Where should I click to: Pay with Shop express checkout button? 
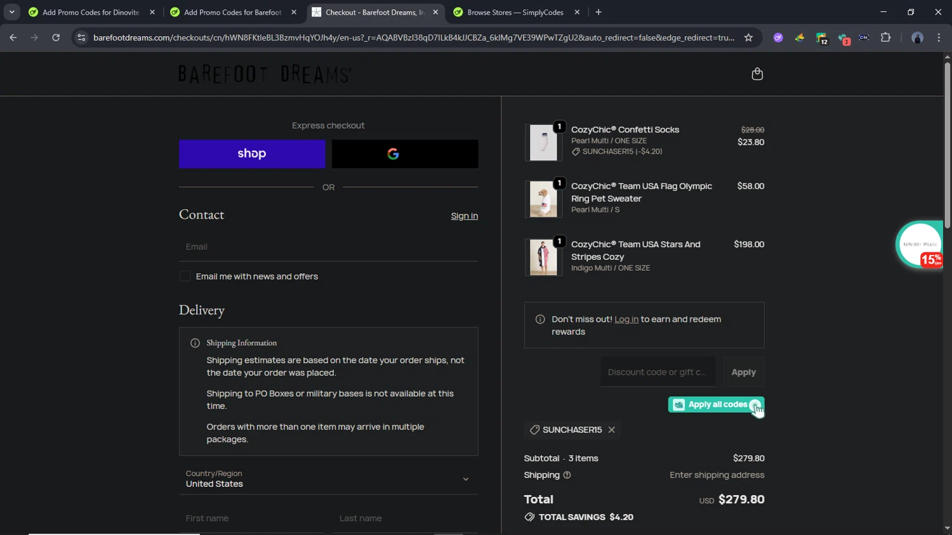coord(252,154)
